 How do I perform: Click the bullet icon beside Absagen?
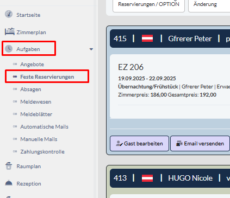[x=15, y=89]
